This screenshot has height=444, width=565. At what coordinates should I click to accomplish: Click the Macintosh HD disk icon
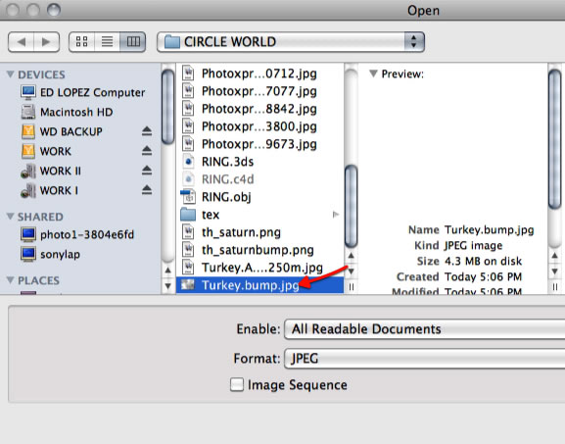pyautogui.click(x=28, y=112)
